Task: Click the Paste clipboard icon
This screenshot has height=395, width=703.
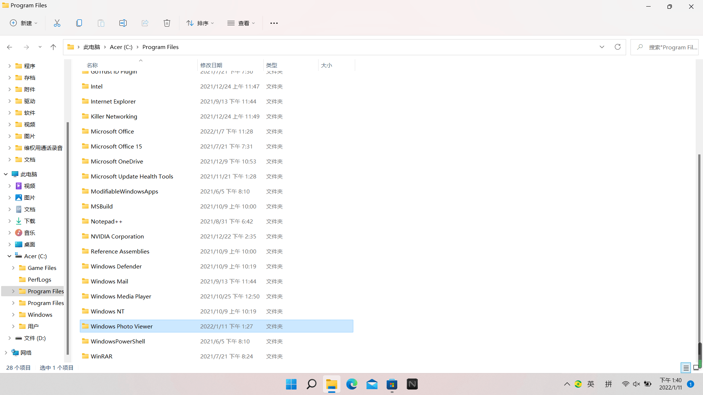Action: tap(101, 23)
